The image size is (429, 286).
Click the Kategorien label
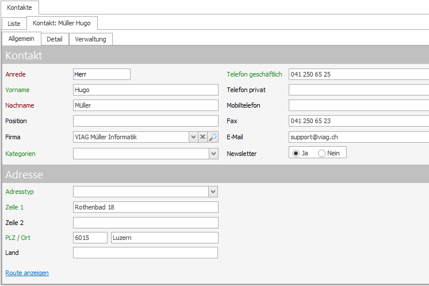pyautogui.click(x=20, y=154)
